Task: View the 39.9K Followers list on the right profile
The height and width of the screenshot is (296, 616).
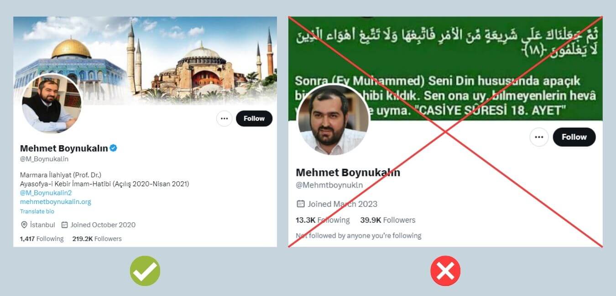Action: (x=388, y=220)
